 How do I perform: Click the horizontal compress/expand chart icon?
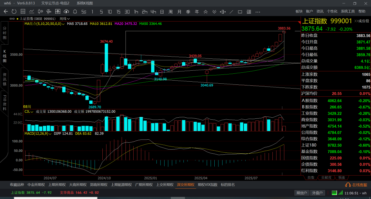coord(223,12)
